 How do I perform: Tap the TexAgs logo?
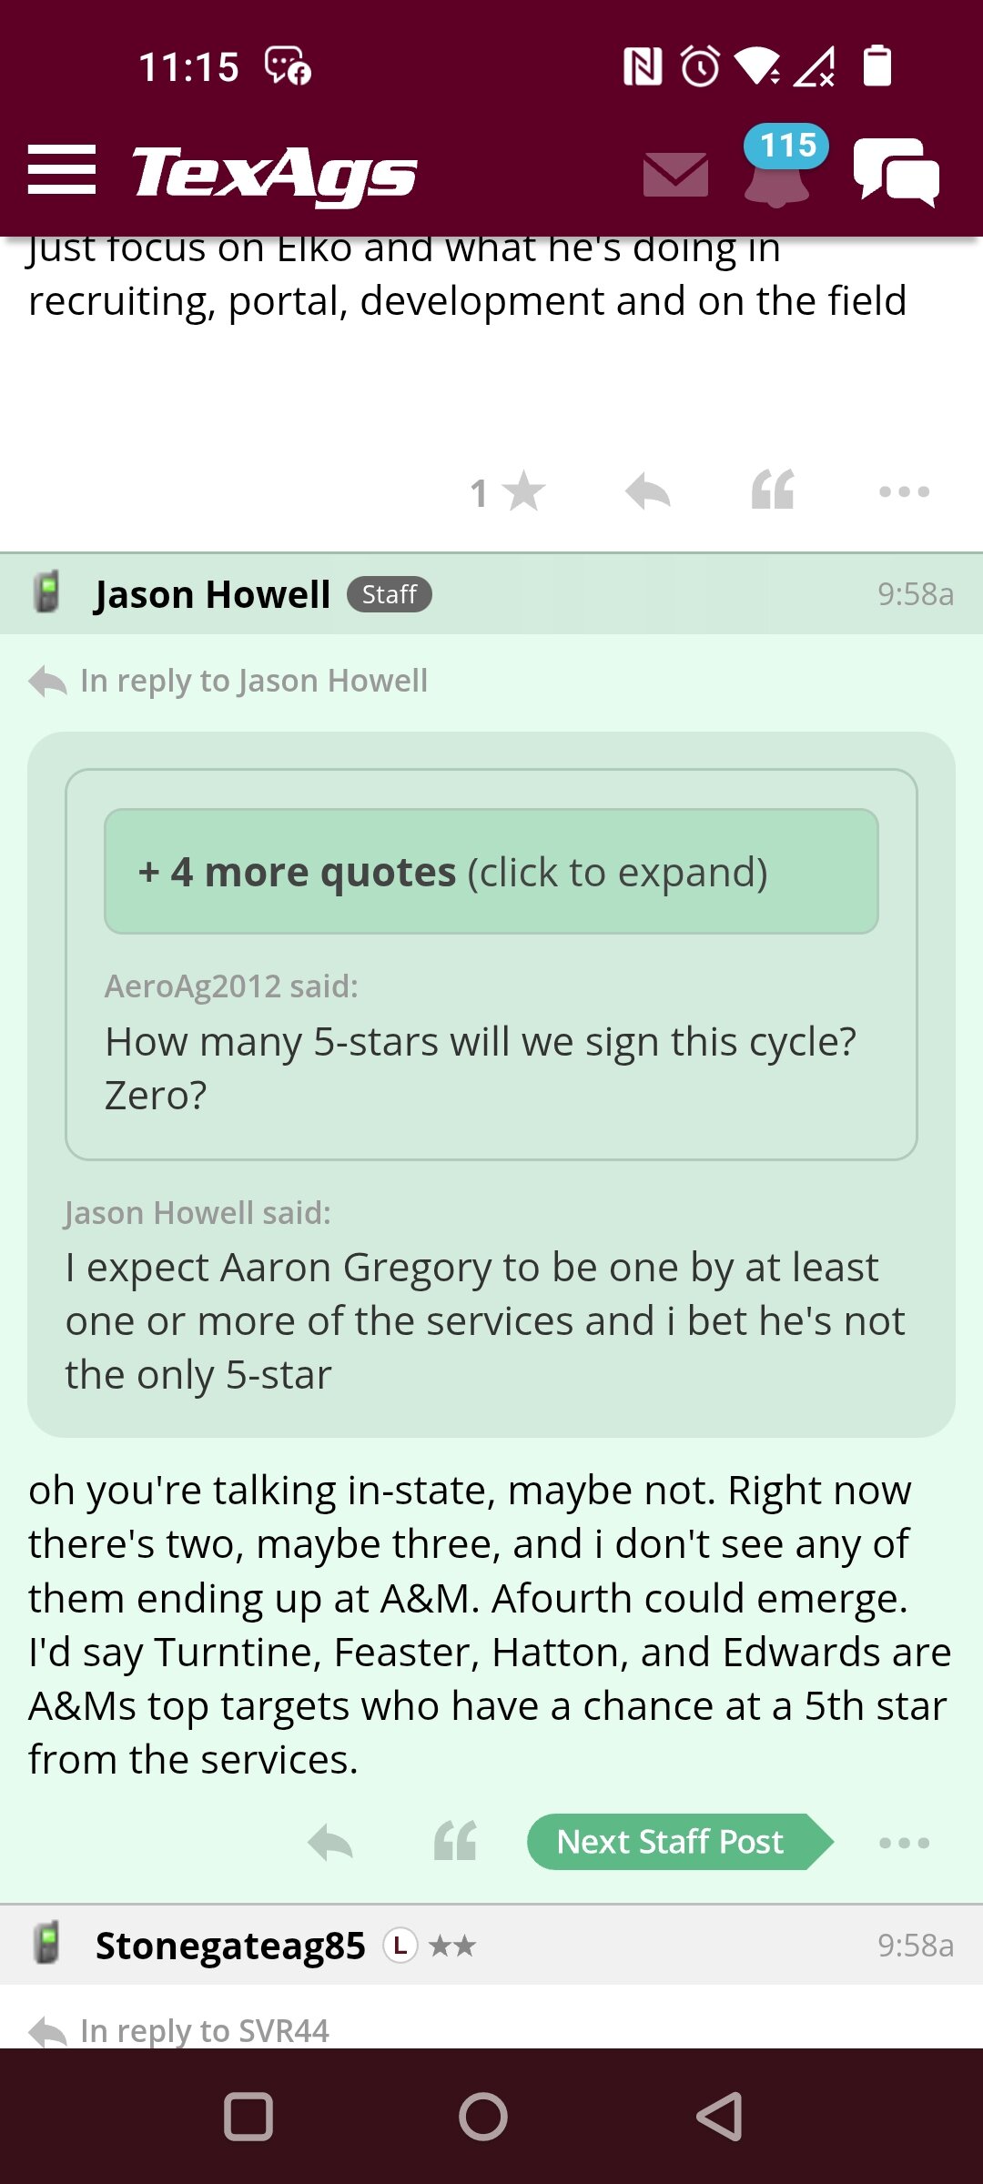(x=274, y=174)
